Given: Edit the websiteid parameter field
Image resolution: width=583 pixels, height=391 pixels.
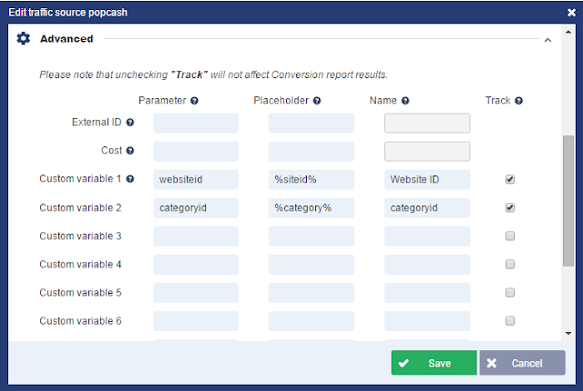Looking at the screenshot, I should (x=196, y=179).
